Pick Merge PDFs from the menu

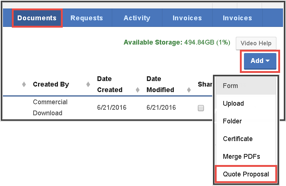(x=246, y=156)
